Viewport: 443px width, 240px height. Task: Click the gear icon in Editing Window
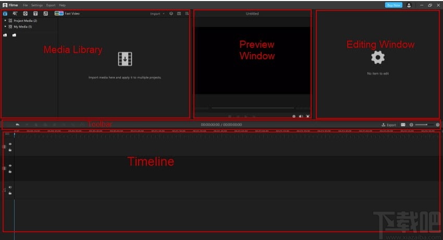pyautogui.click(x=378, y=58)
